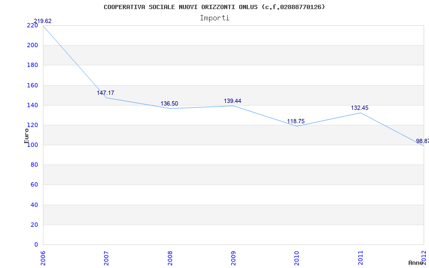Image resolution: width=429 pixels, height=268 pixels.
Task: Click the Euro y-axis title
Action: [x=26, y=136]
